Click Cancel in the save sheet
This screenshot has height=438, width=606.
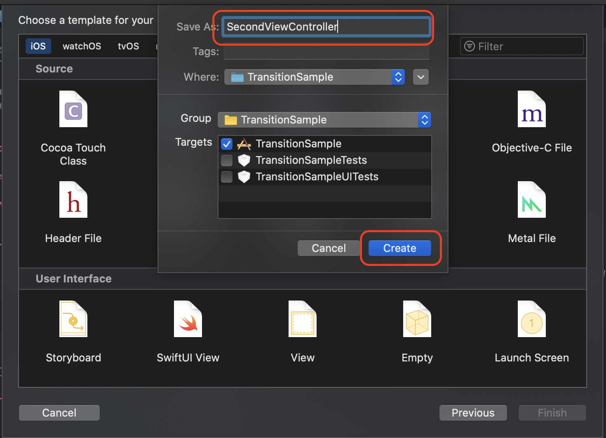(329, 248)
